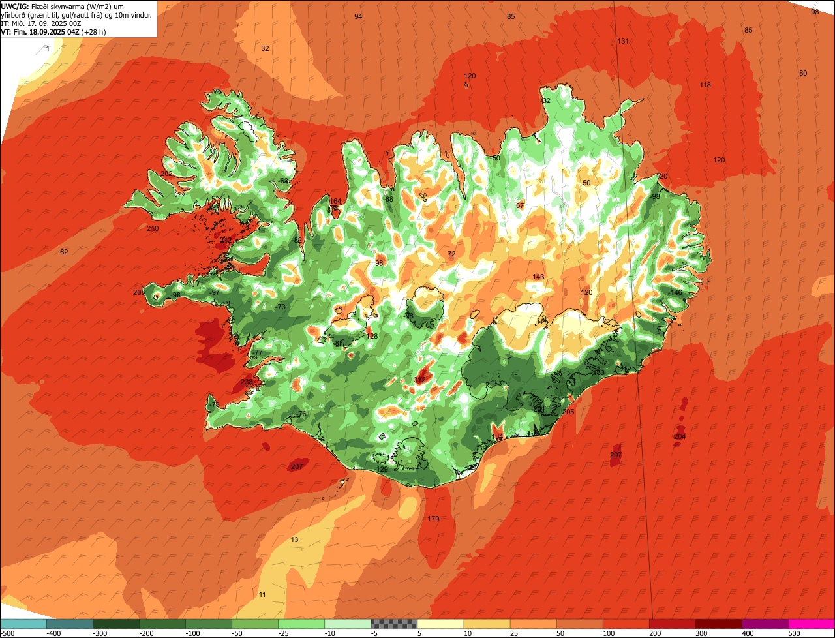The height and width of the screenshot is (638, 835).
Task: Click the map value 202
Action: click(x=166, y=174)
